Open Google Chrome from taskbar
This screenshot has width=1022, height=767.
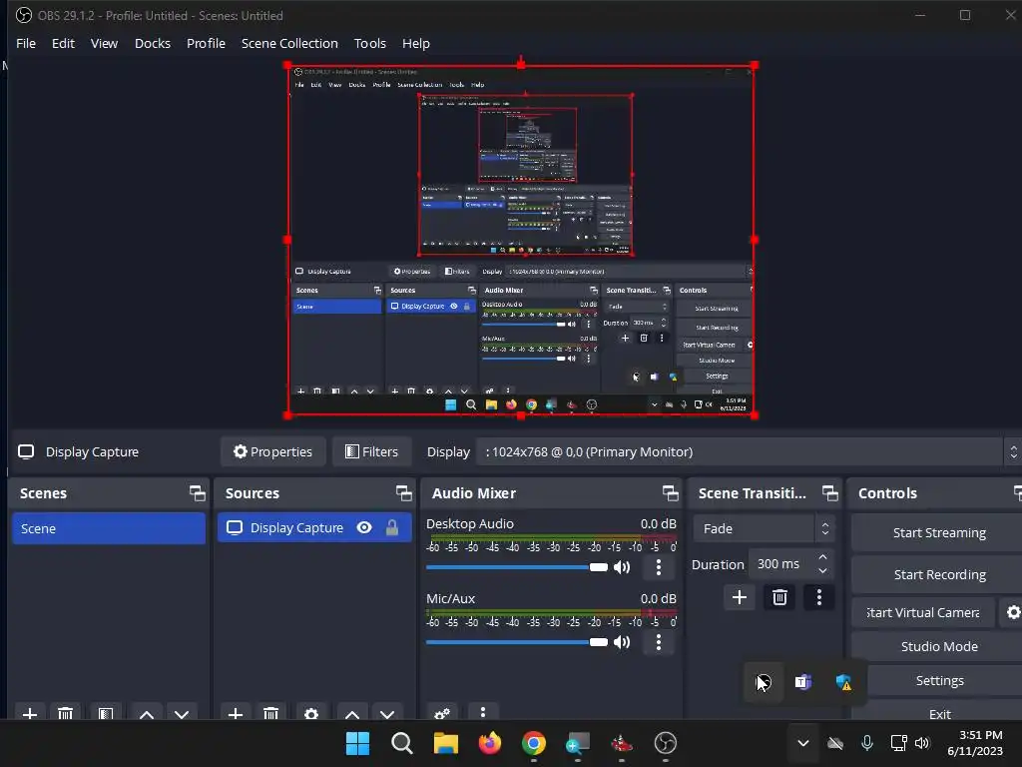[x=533, y=743]
